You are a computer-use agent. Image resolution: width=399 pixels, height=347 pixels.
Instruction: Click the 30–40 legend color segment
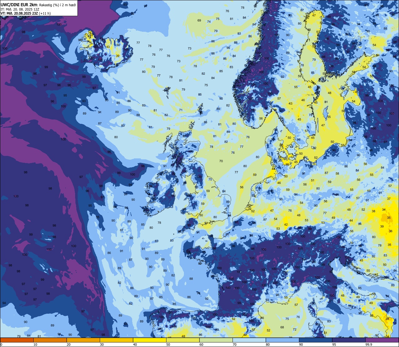[x=116, y=340]
